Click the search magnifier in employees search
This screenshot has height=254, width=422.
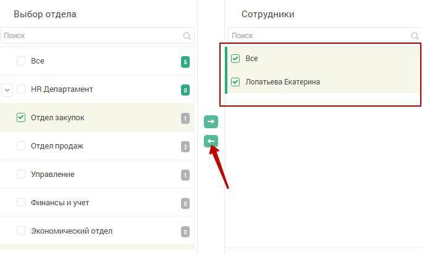pyautogui.click(x=415, y=36)
